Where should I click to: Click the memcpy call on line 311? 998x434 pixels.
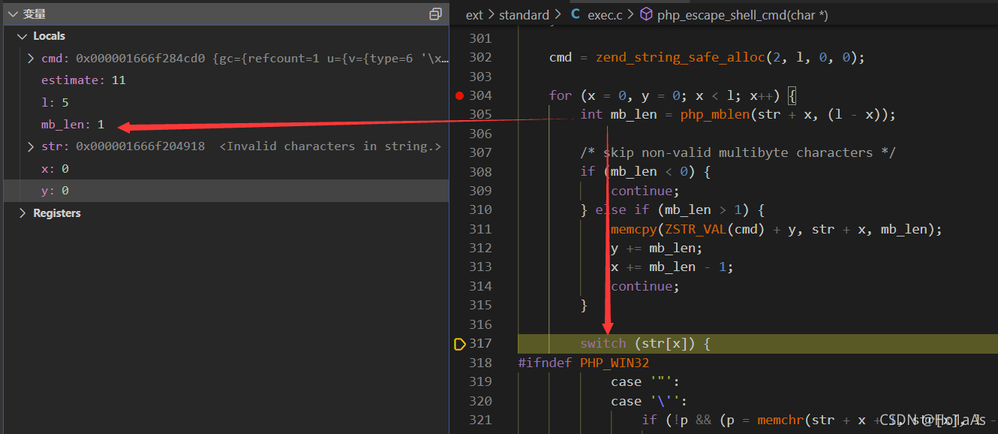pos(633,229)
